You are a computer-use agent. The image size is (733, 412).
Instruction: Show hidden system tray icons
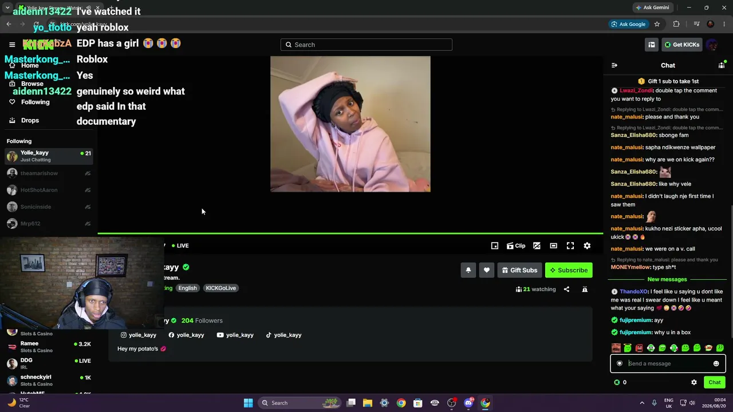click(x=642, y=403)
